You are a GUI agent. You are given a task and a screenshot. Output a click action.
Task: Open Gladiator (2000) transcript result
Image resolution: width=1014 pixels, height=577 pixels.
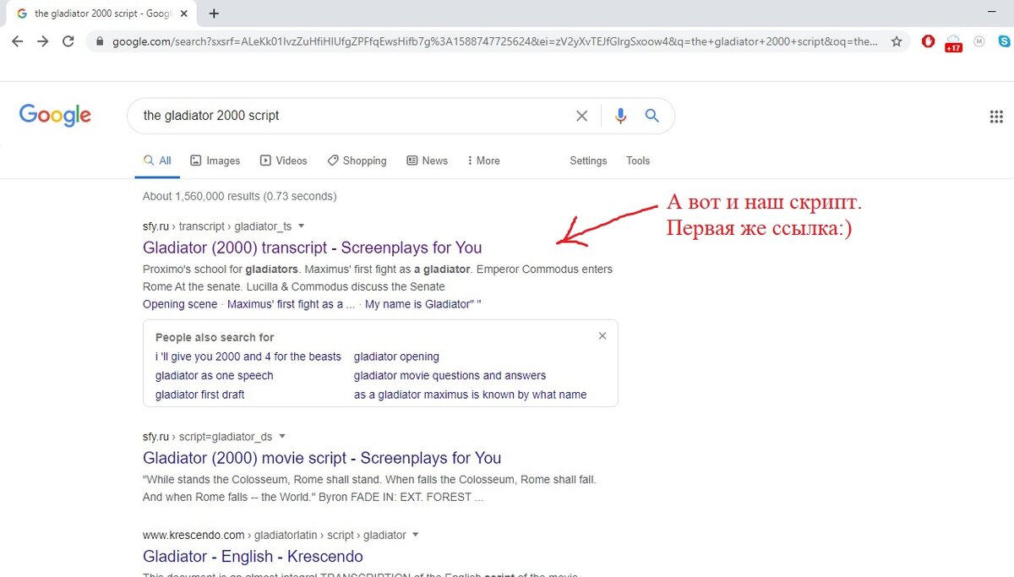tap(312, 248)
